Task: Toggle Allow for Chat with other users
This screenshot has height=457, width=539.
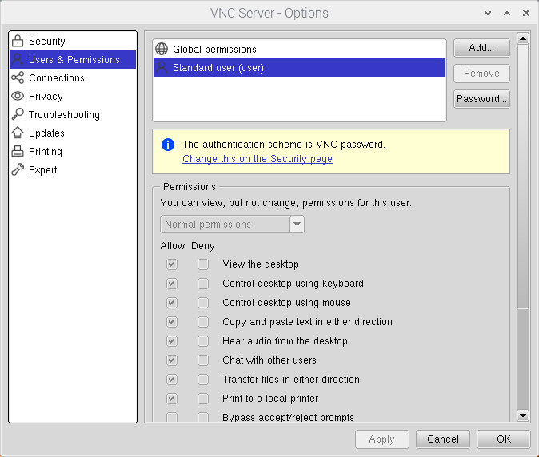Action: 172,360
